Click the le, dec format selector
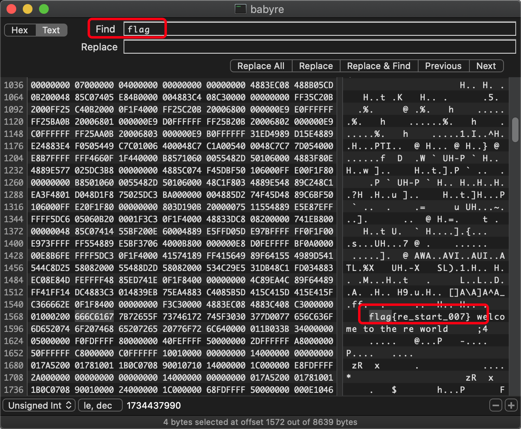The width and height of the screenshot is (521, 429). [x=100, y=405]
